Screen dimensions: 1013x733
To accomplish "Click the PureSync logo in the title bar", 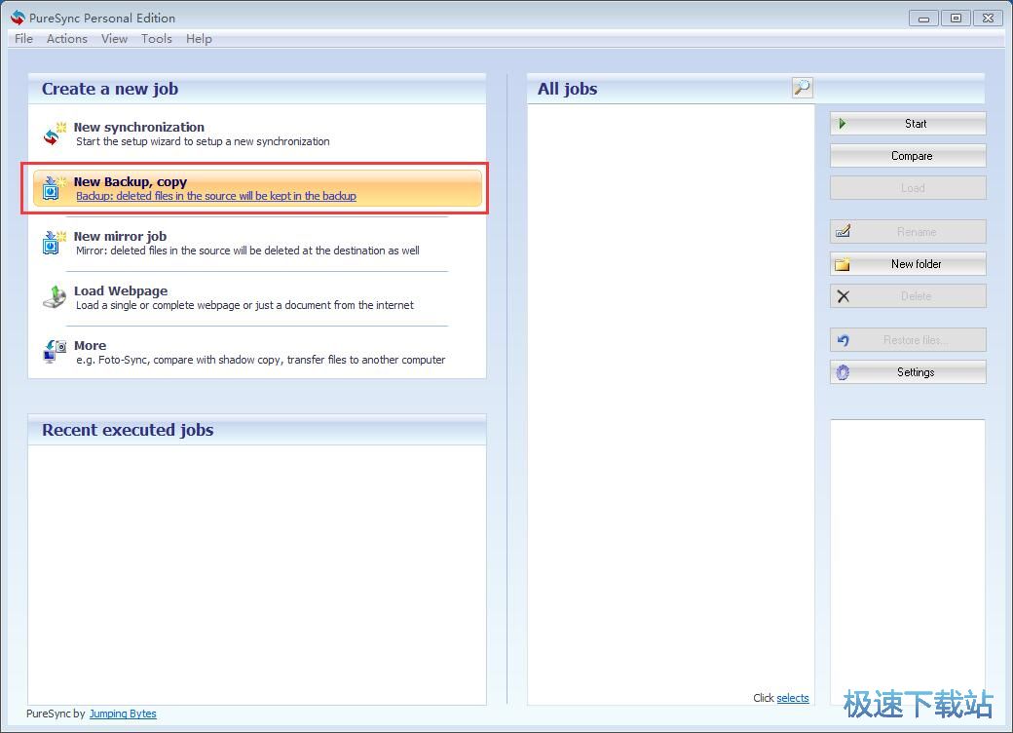I will click(18, 19).
